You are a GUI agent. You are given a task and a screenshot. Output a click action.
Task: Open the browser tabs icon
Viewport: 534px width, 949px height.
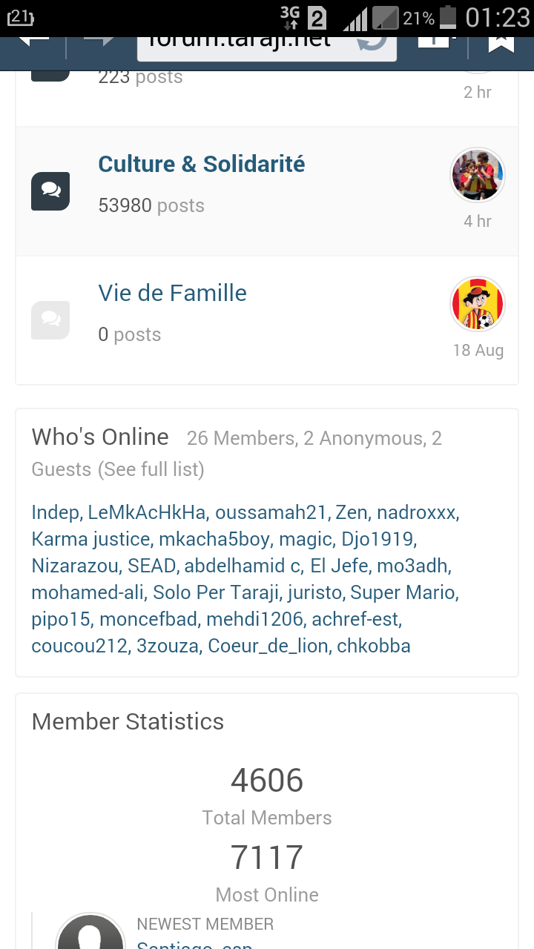pyautogui.click(x=433, y=41)
